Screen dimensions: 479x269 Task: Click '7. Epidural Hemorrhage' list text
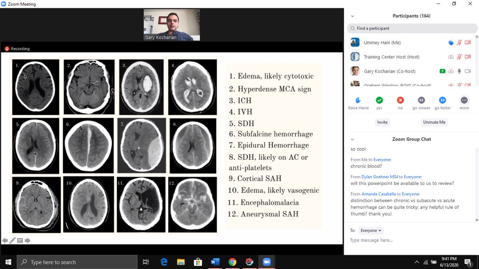(x=269, y=145)
